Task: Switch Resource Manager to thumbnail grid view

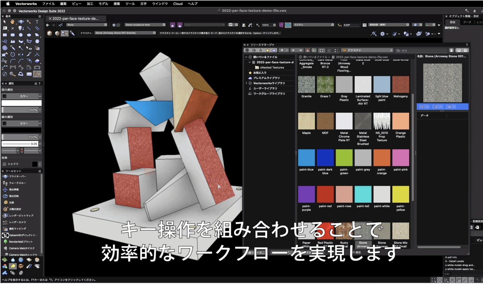Action: click(x=322, y=50)
